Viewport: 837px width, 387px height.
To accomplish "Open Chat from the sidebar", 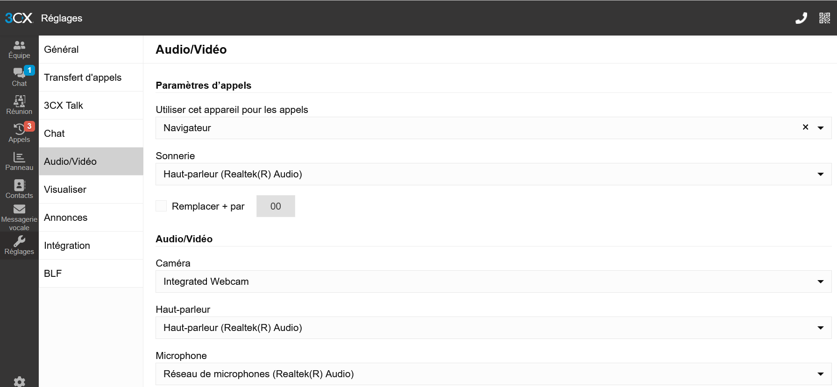I will 19,77.
